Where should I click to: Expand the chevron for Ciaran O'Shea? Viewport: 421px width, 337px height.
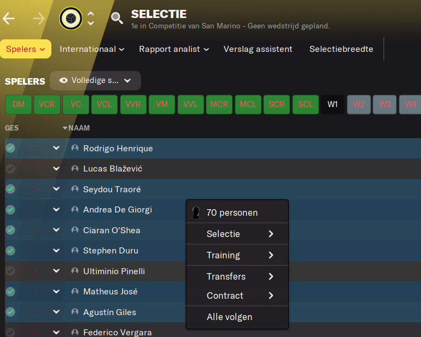[x=56, y=230]
